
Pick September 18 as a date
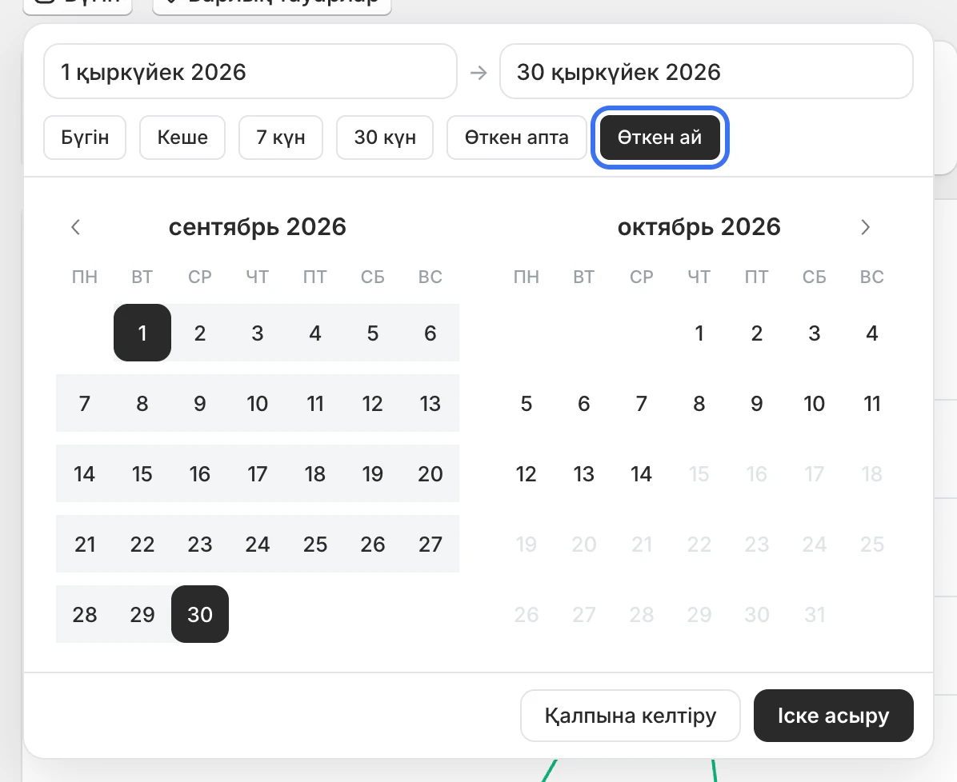point(315,474)
